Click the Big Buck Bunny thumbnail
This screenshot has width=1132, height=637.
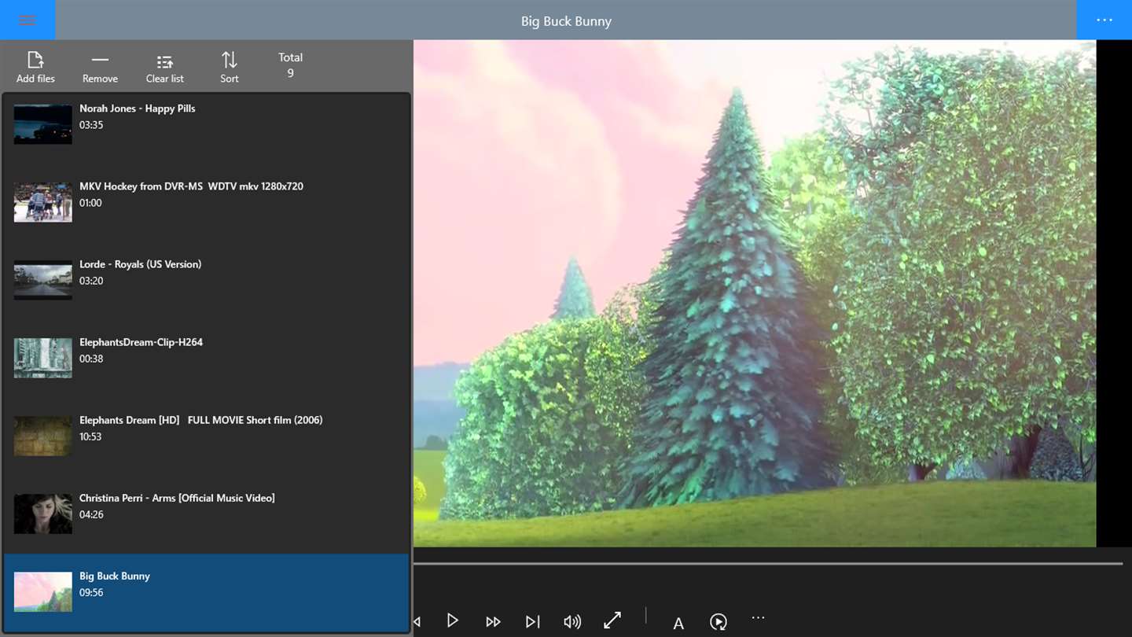pos(43,591)
